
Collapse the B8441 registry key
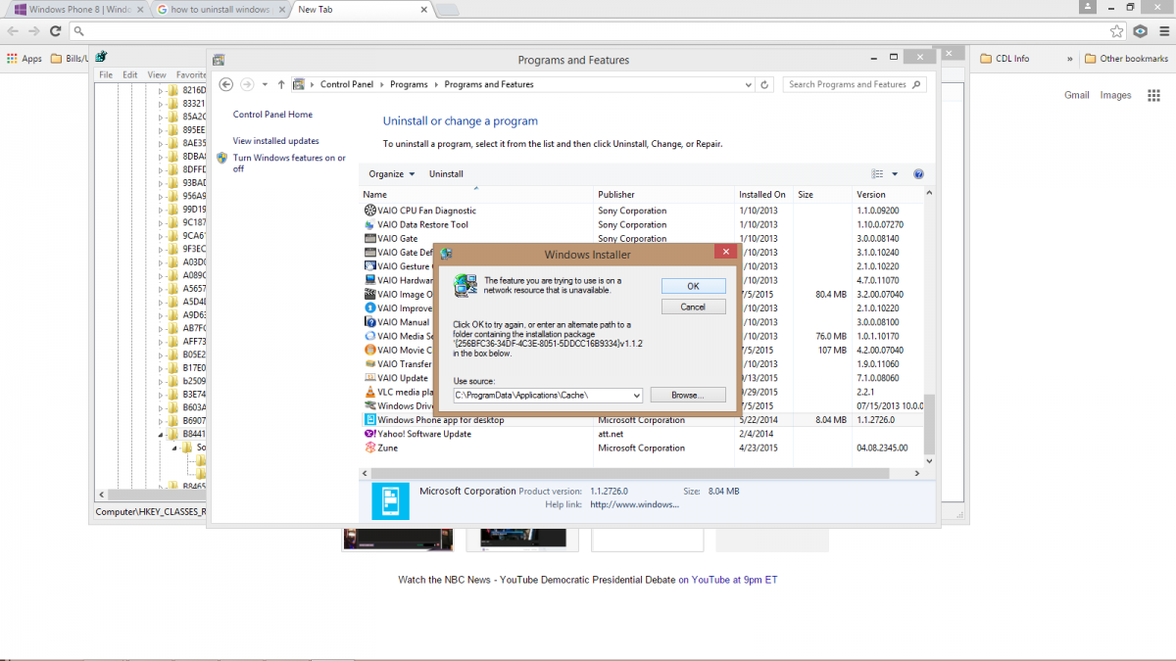coord(161,434)
